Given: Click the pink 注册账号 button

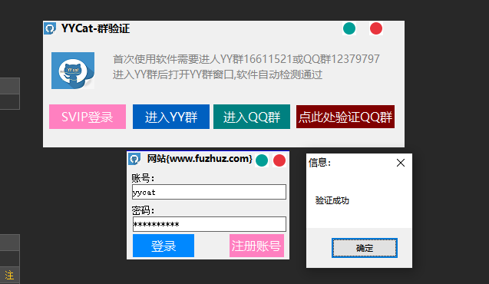Looking at the screenshot, I should click(256, 246).
